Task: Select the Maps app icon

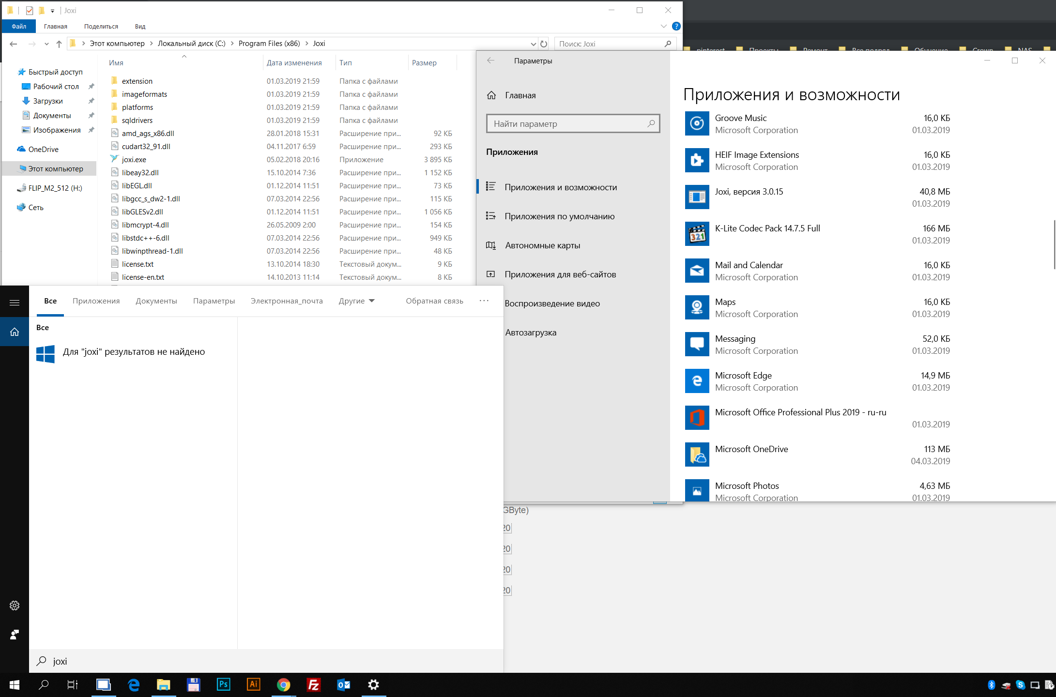Action: [697, 307]
